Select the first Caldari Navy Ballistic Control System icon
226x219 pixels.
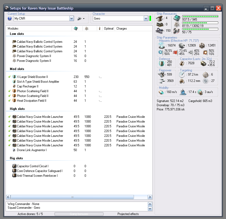[14, 42]
